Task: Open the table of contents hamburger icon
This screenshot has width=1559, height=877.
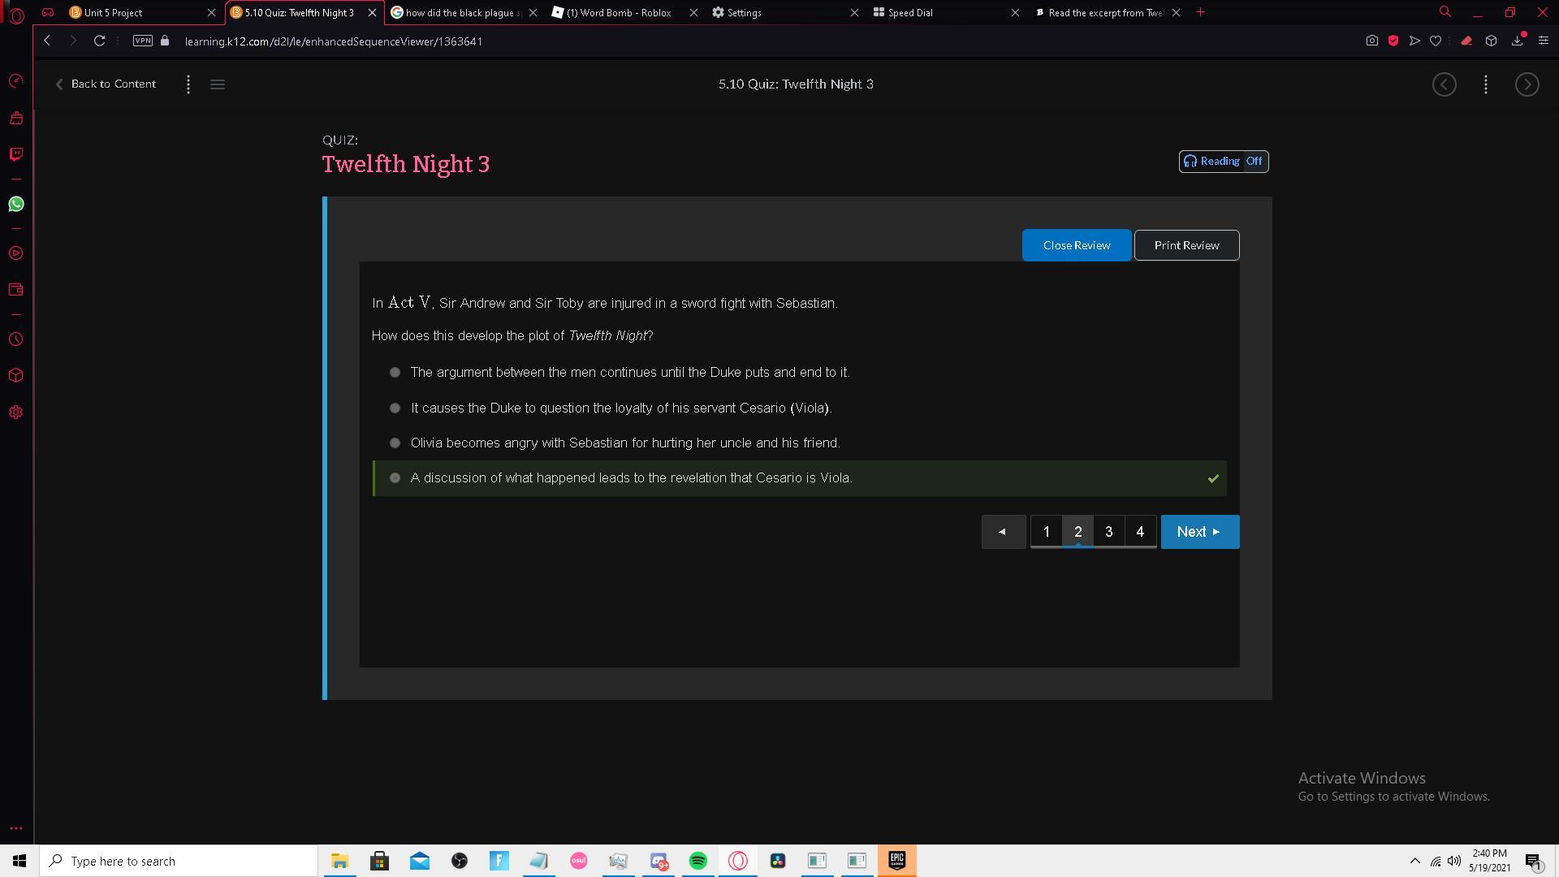Action: (x=217, y=84)
